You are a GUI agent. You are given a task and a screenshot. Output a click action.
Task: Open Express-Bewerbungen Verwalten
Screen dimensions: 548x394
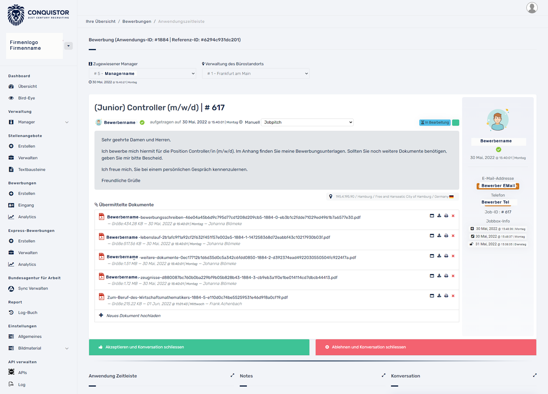pos(28,253)
